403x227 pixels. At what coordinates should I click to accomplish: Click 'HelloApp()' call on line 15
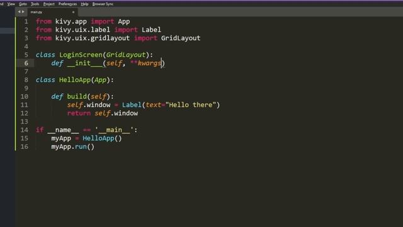point(102,138)
